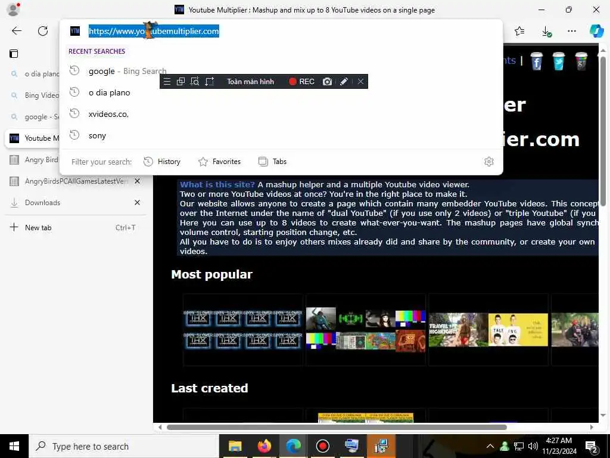This screenshot has height=458, width=610.
Task: Open the Travel Highlight mashup thumbnail
Action: (x=488, y=329)
